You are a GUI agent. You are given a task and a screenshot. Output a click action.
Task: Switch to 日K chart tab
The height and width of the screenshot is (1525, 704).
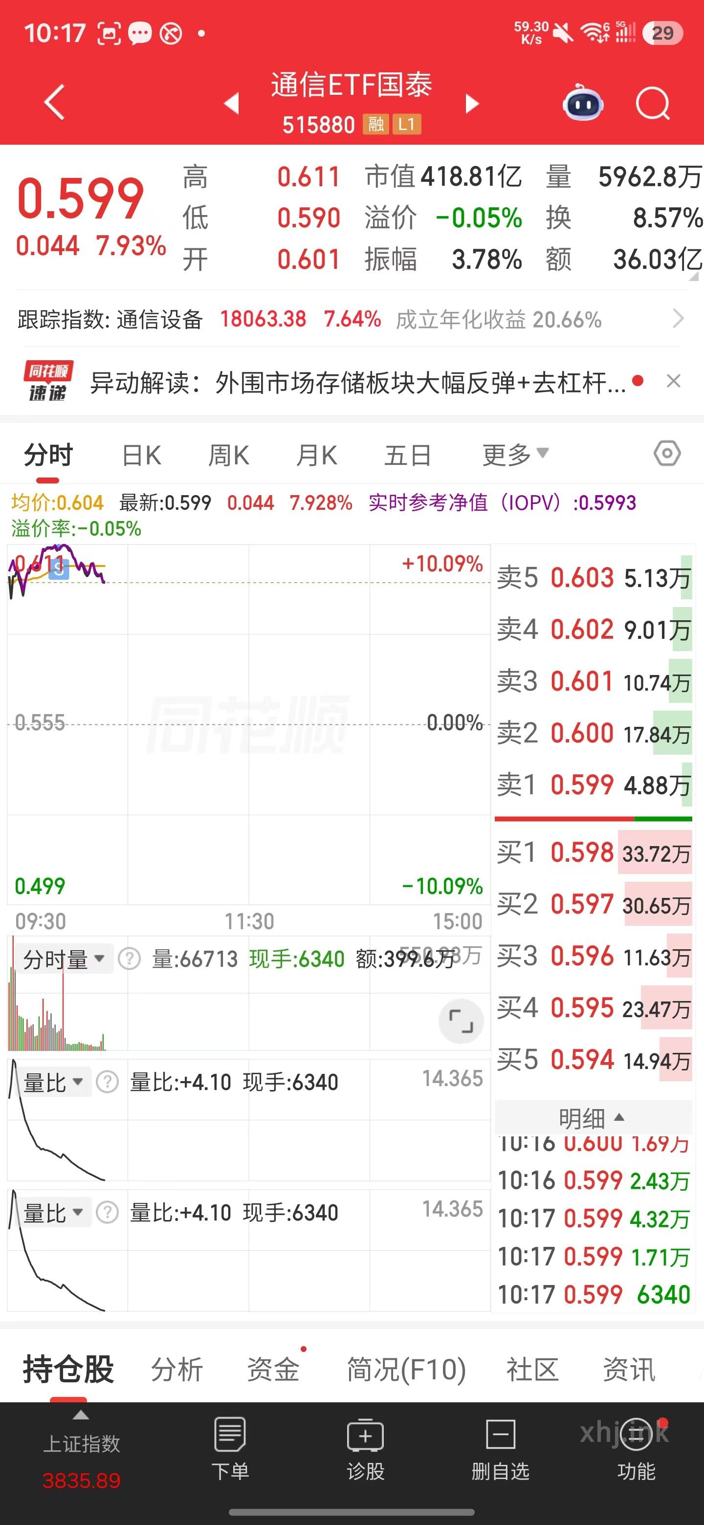click(141, 455)
